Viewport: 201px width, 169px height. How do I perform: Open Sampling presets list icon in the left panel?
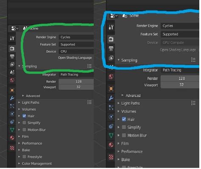coord(89,66)
